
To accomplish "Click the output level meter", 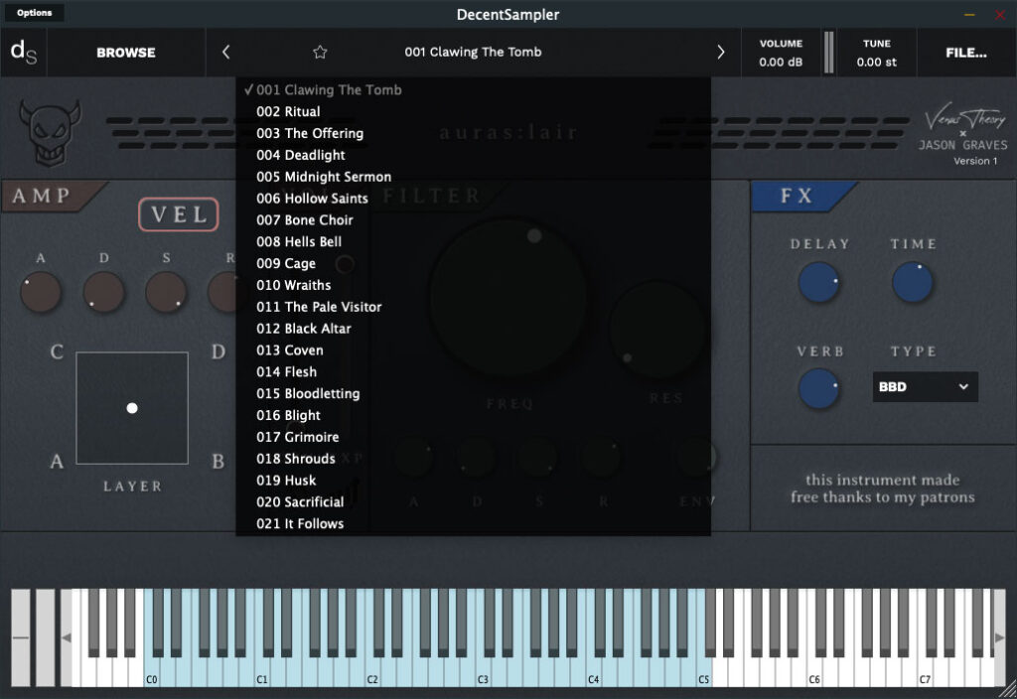I will pos(828,53).
